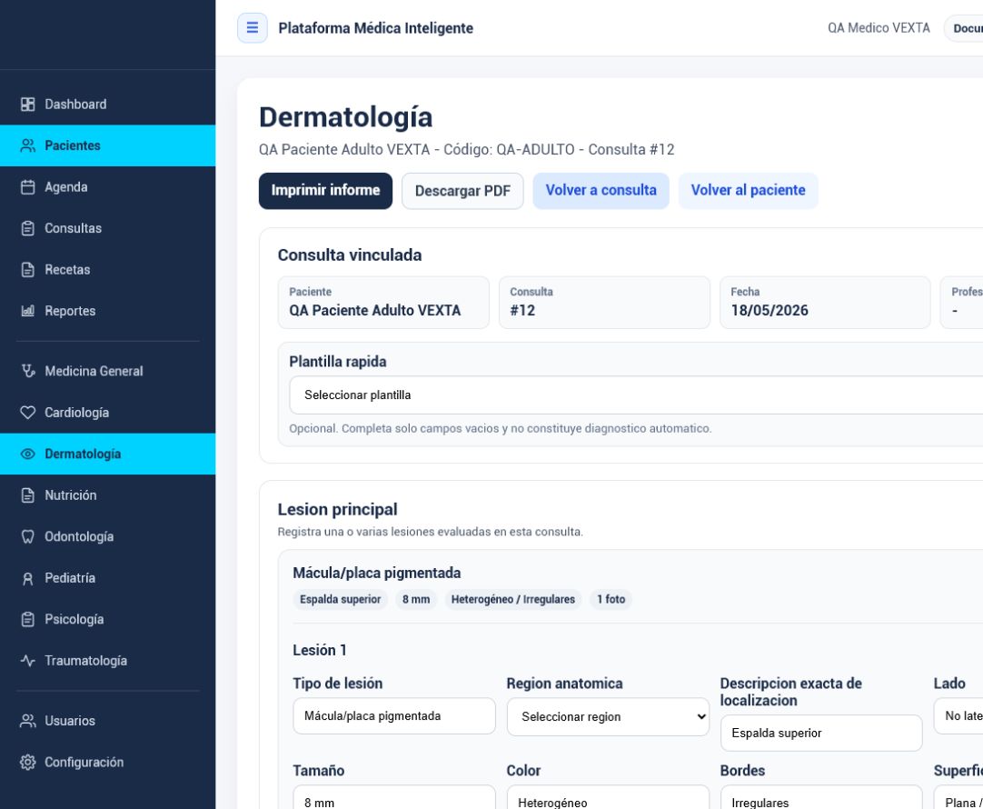Click the Reportes bar chart icon

click(x=27, y=311)
